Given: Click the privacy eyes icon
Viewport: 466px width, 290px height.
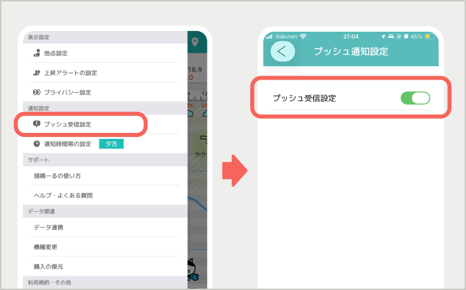Looking at the screenshot, I should [36, 92].
